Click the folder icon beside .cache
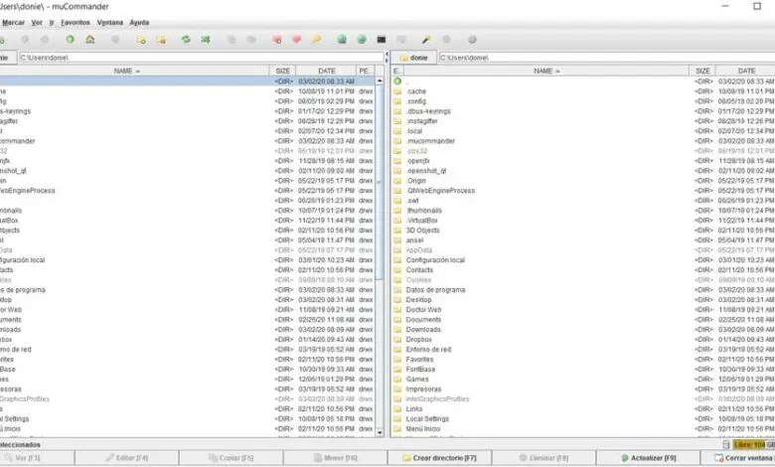 (397, 91)
